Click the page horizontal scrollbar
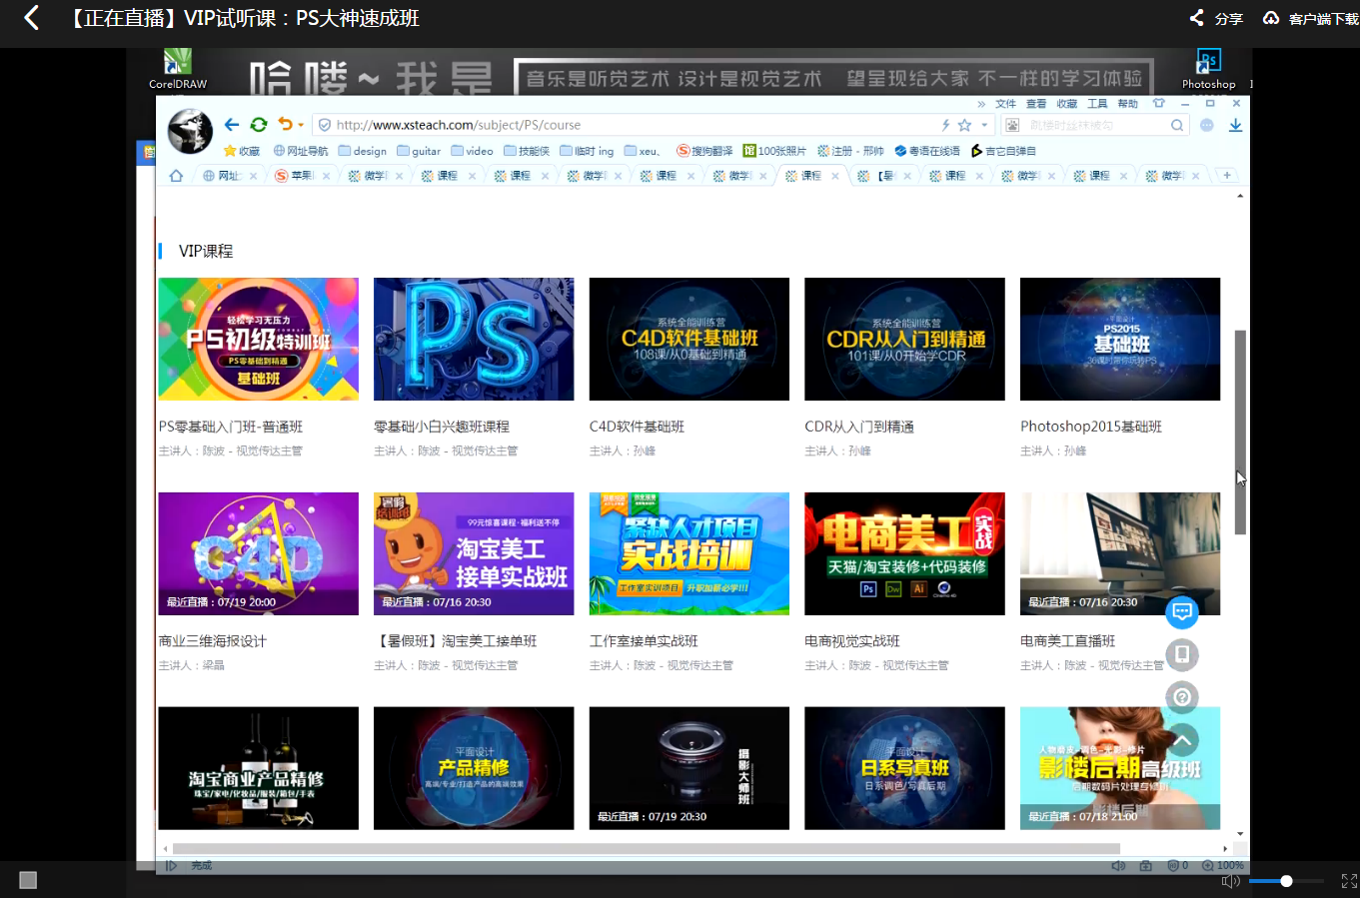 (646, 848)
